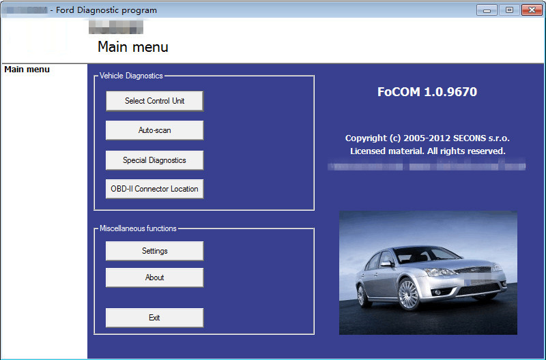Screen dimensions: 546x360
Task: Click 'Licensed material. All rights reserved.' text
Action: 428,151
